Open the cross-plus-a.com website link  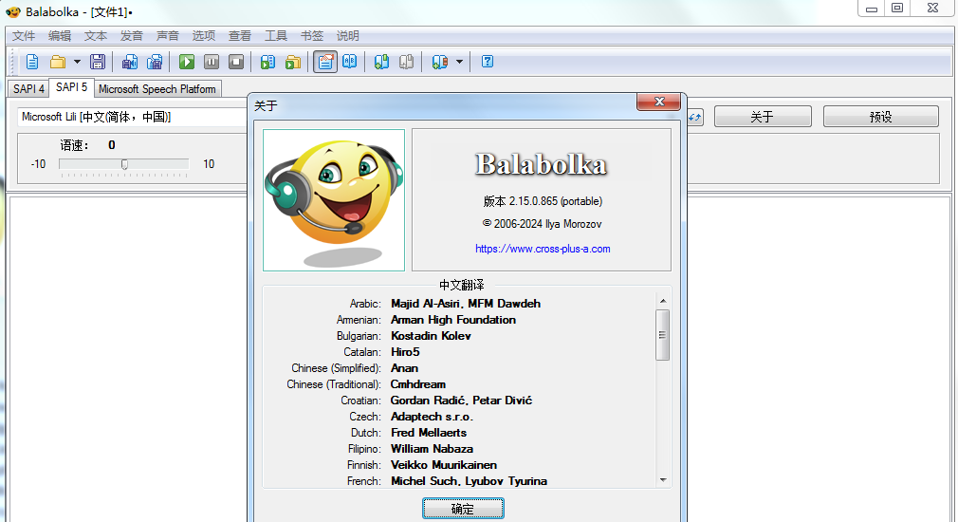(543, 249)
